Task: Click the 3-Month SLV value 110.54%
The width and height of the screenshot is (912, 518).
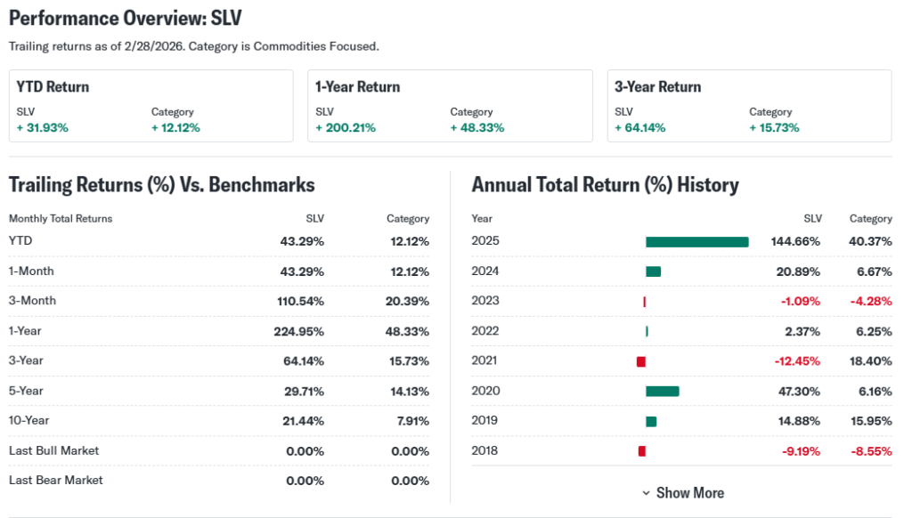Action: click(300, 301)
